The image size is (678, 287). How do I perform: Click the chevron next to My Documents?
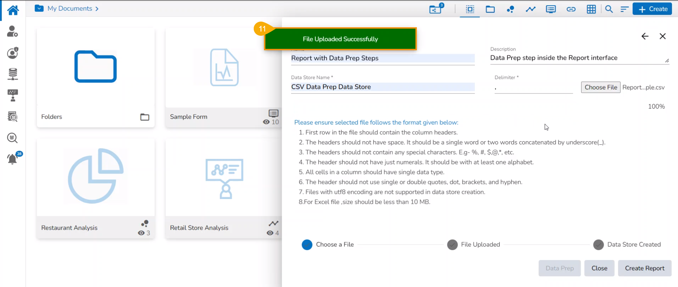click(97, 8)
